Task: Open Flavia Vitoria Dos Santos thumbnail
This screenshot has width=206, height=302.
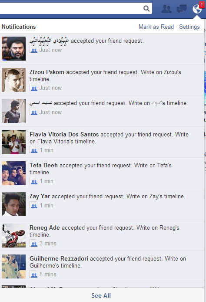Action: (x=13, y=142)
